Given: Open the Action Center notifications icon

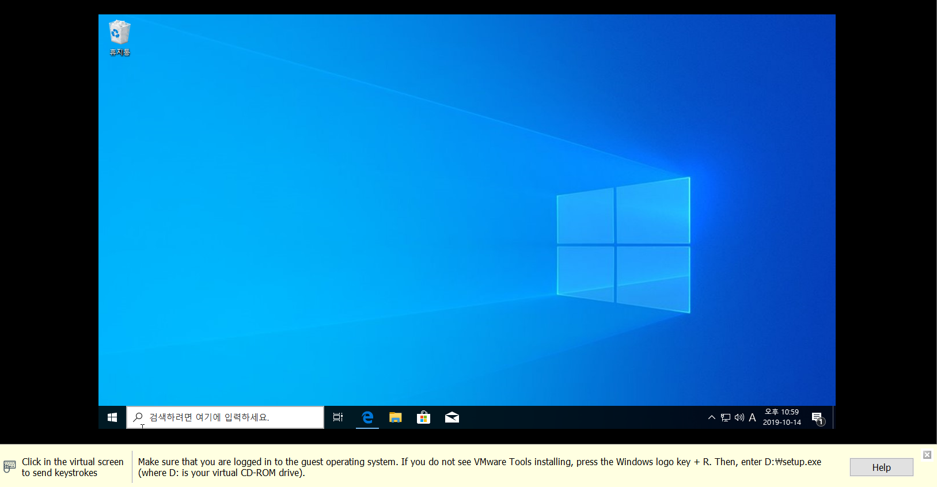Looking at the screenshot, I should [x=818, y=418].
